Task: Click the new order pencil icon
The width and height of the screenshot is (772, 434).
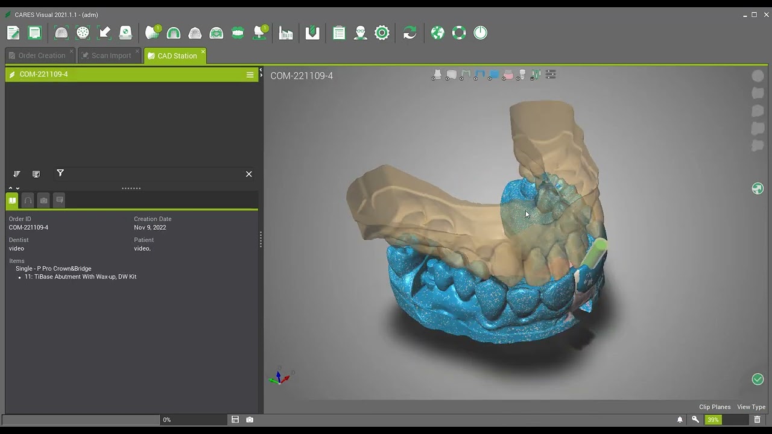Action: pos(13,33)
